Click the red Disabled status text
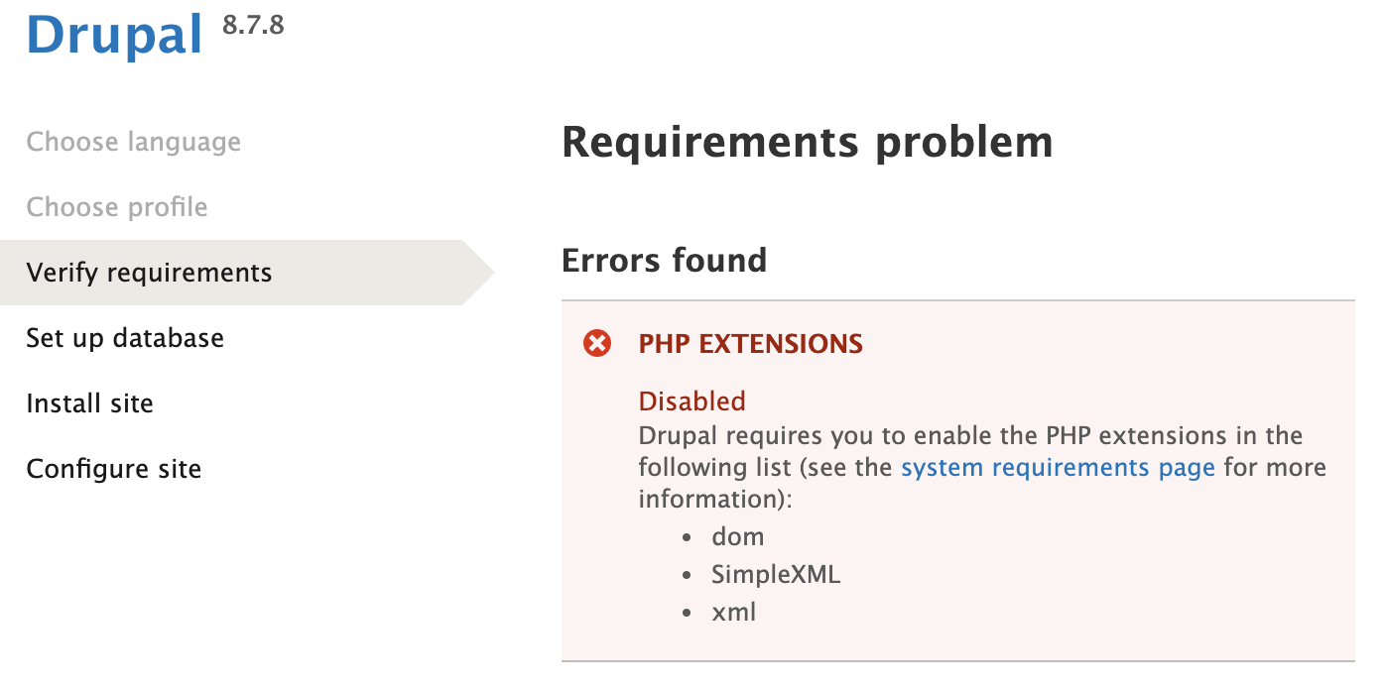1383x688 pixels. pyautogui.click(x=691, y=401)
